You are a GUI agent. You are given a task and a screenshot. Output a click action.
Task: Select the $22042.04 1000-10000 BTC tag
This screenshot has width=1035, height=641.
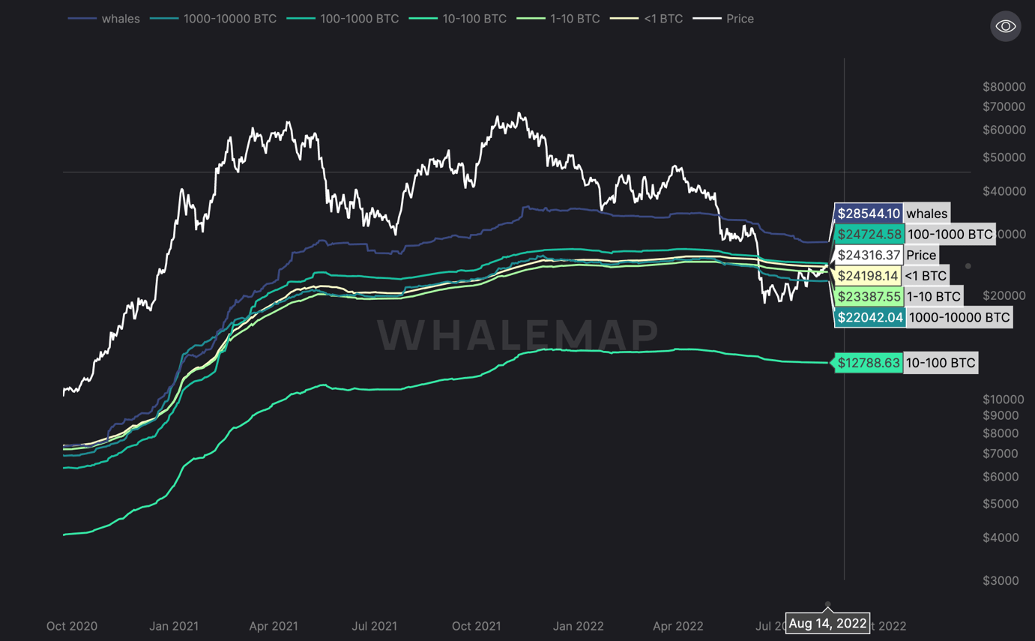[x=870, y=317]
